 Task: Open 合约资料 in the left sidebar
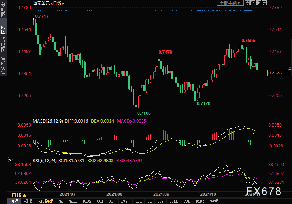tap(3, 65)
